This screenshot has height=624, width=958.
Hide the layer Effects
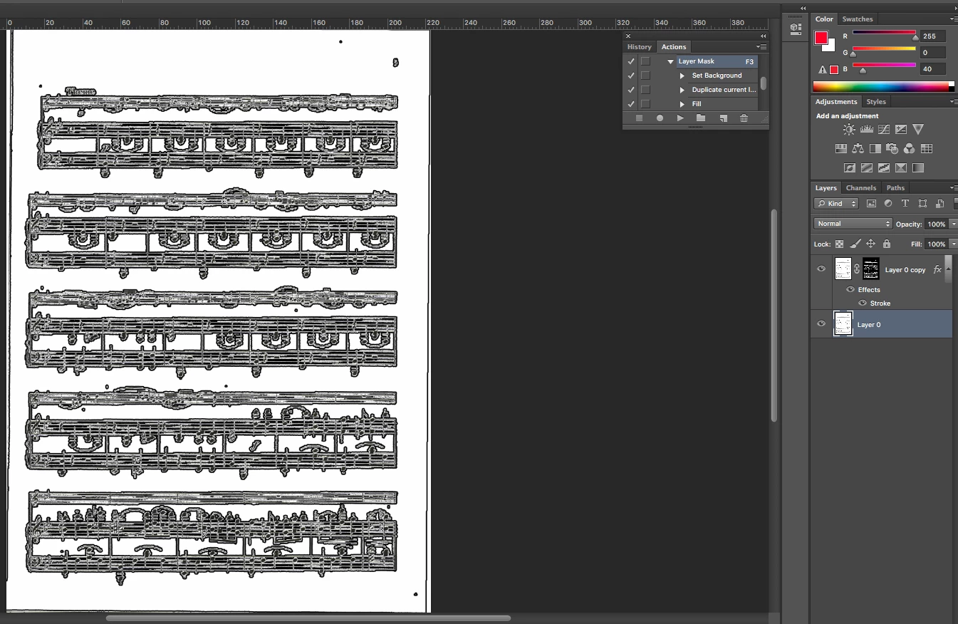(850, 290)
